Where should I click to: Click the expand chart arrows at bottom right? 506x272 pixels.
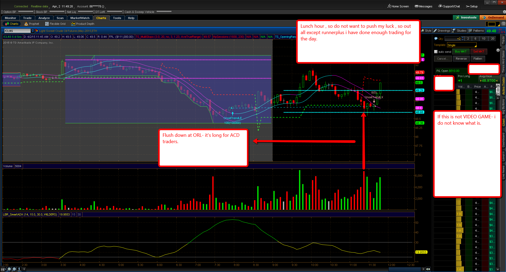(x=428, y=269)
